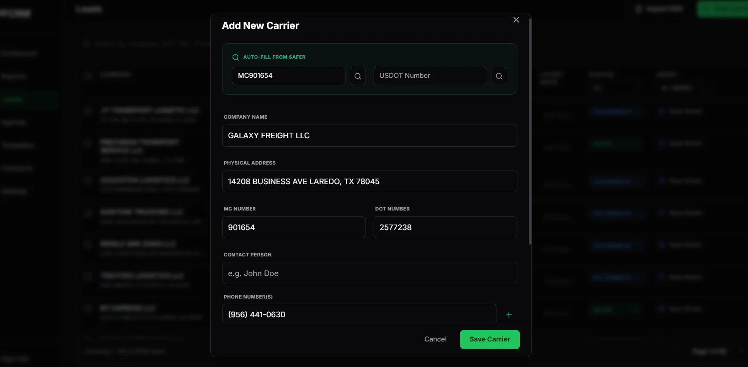This screenshot has height=367, width=748.
Task: Click the MC number search icon
Action: 358,76
